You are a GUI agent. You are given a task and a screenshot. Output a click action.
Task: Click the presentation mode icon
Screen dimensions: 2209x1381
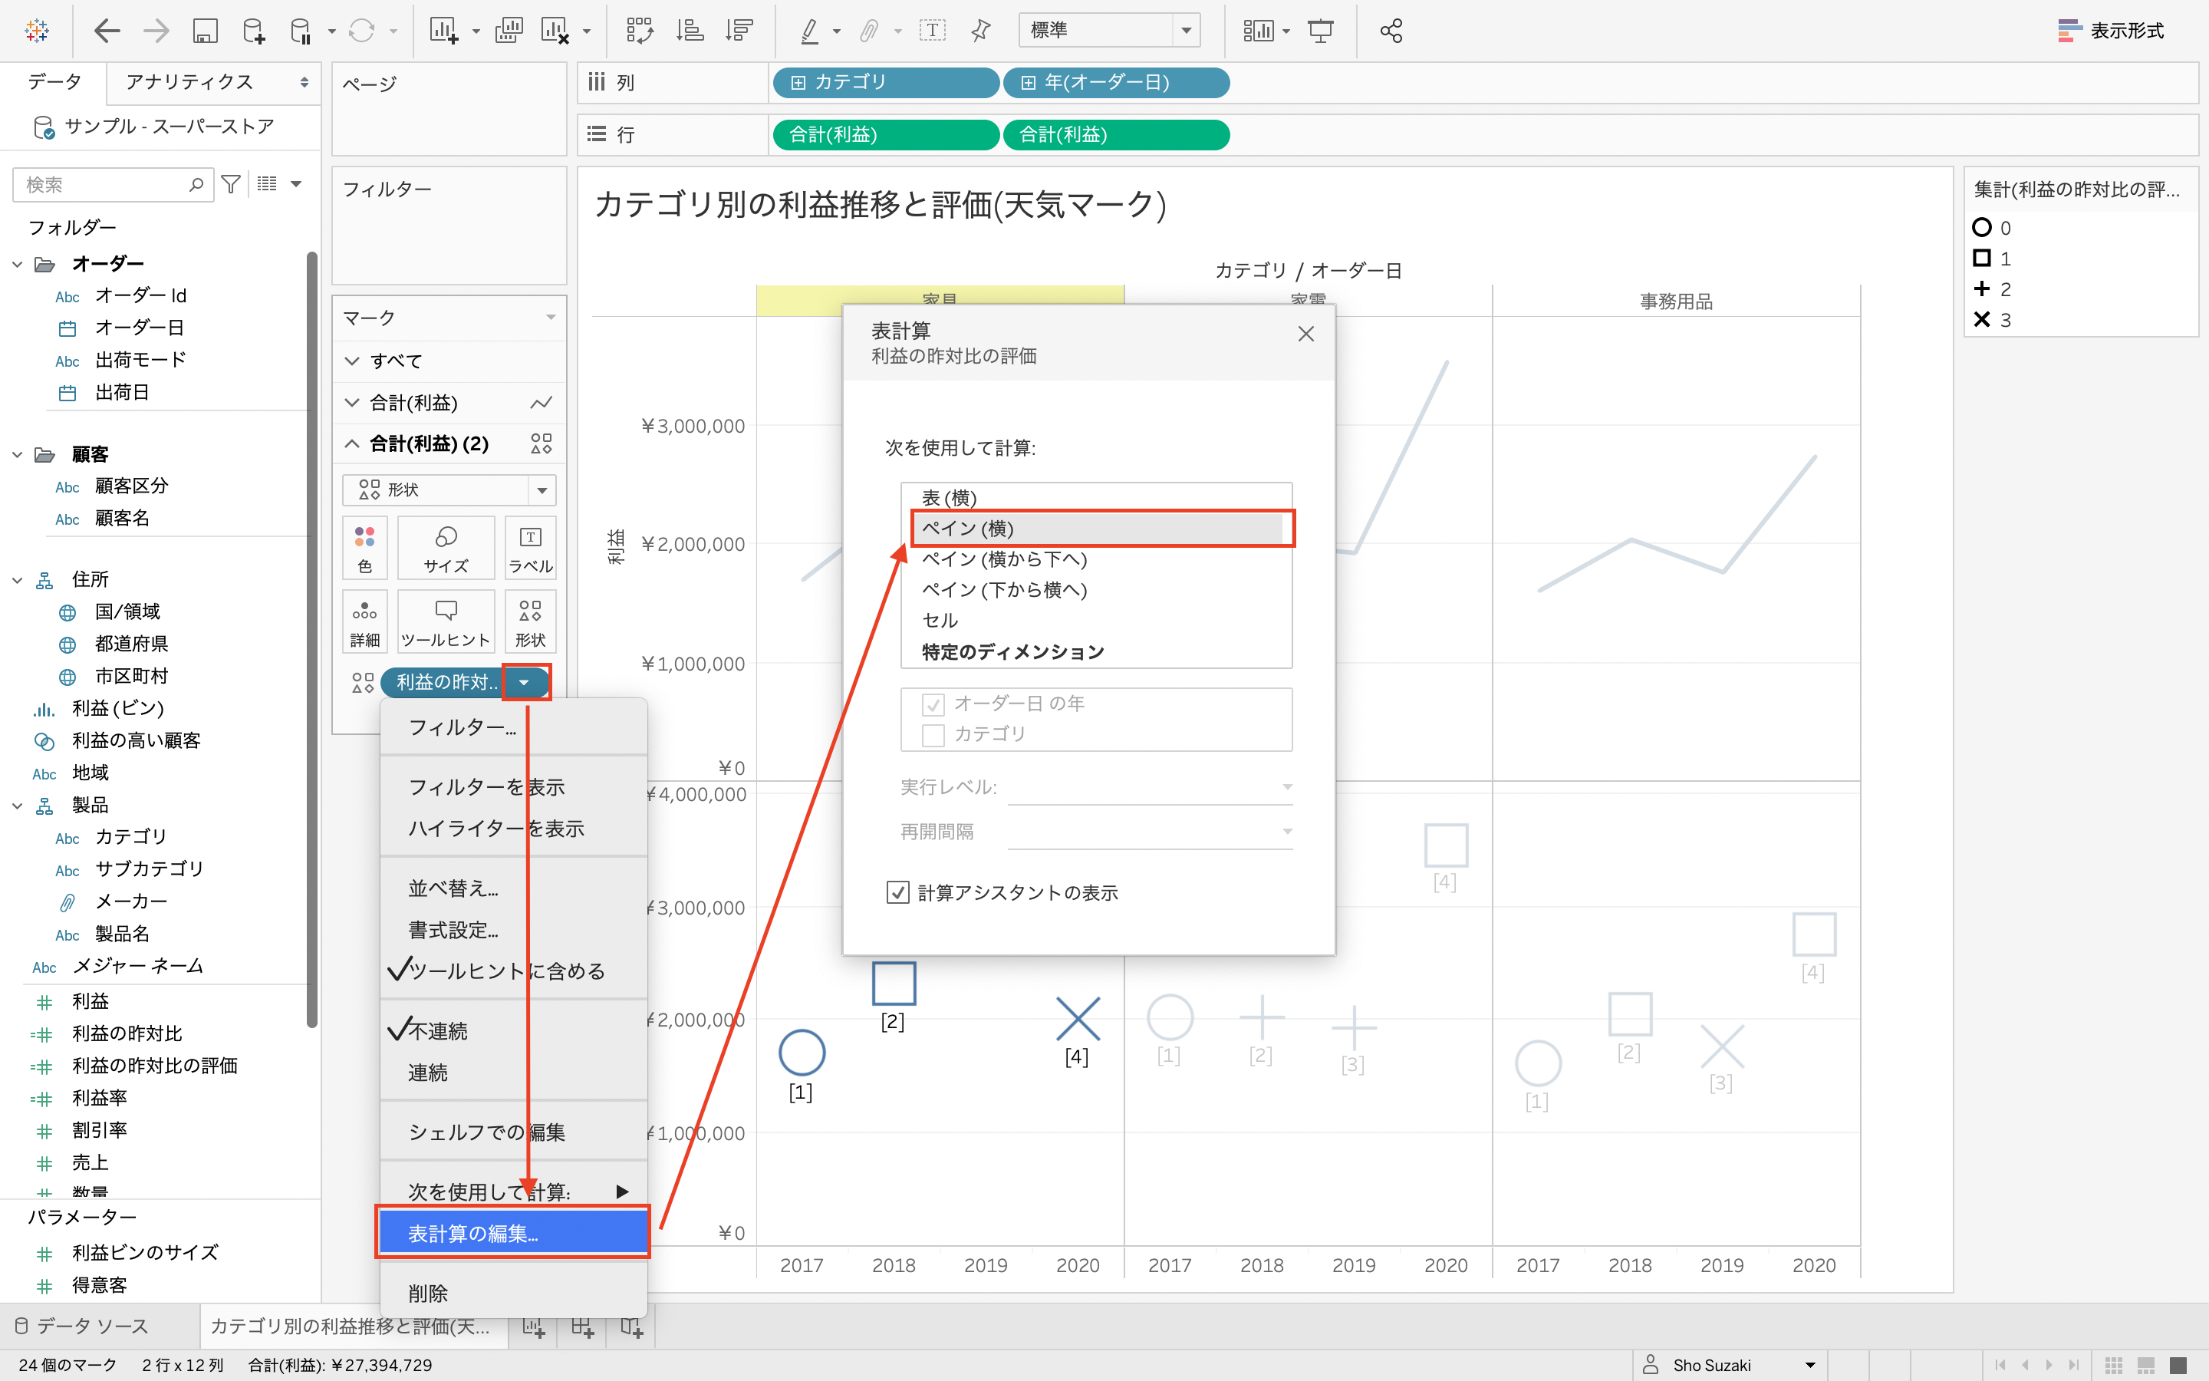pos(1320,31)
